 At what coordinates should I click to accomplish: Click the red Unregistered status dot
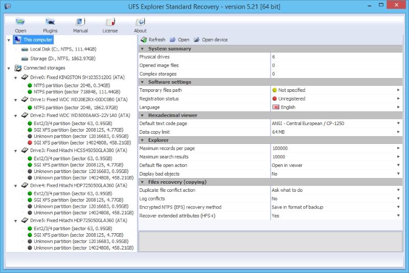pyautogui.click(x=275, y=98)
